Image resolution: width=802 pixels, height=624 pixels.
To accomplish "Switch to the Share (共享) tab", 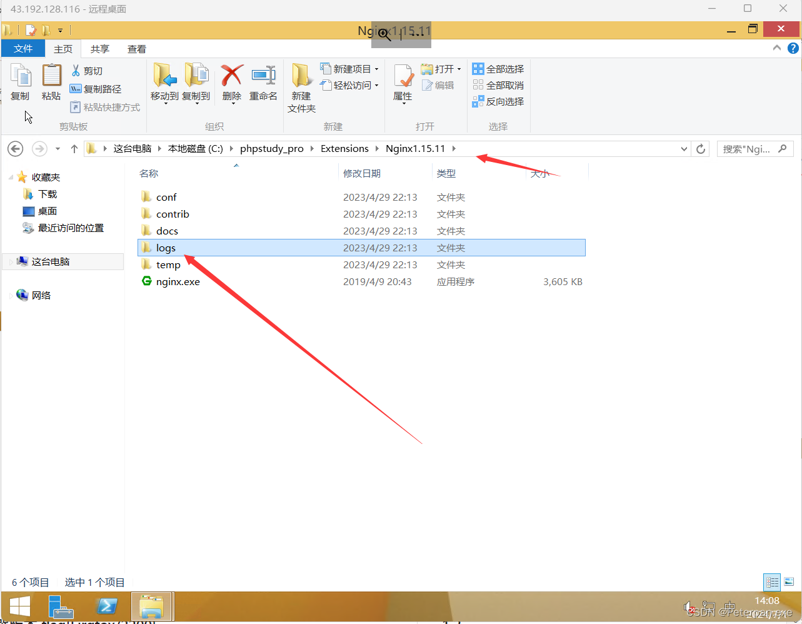I will [x=100, y=49].
